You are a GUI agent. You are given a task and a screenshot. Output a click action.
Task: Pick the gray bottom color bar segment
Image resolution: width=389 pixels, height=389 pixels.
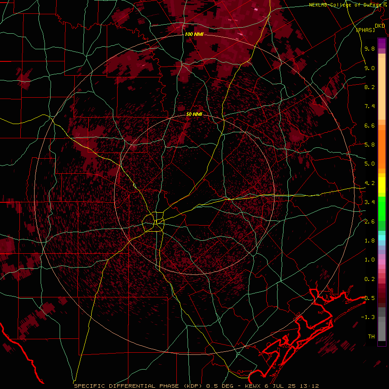point(382,331)
